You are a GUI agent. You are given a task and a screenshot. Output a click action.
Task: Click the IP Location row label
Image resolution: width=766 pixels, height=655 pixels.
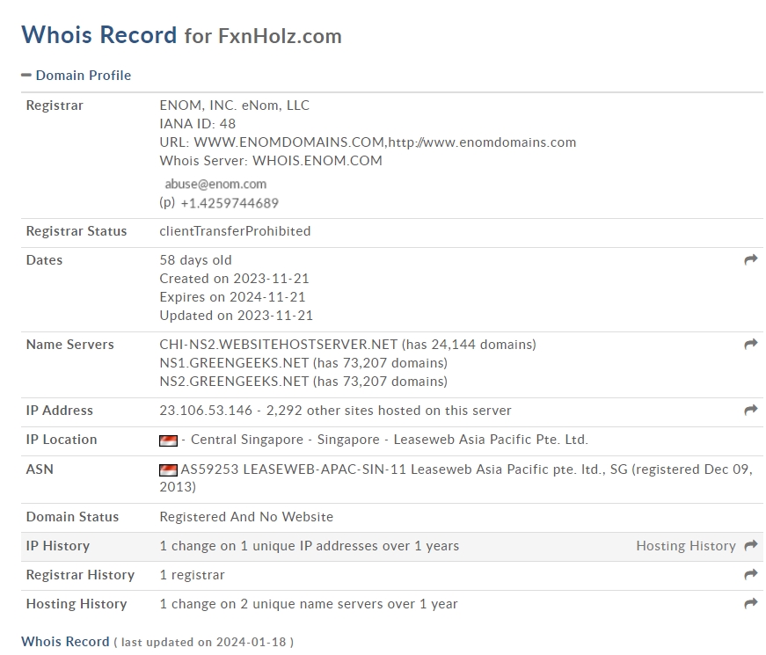[x=62, y=440]
